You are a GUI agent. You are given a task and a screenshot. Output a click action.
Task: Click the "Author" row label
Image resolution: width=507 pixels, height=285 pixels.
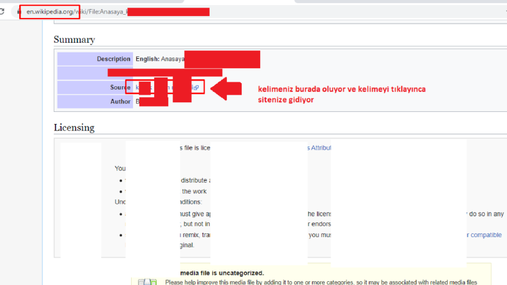click(x=120, y=102)
